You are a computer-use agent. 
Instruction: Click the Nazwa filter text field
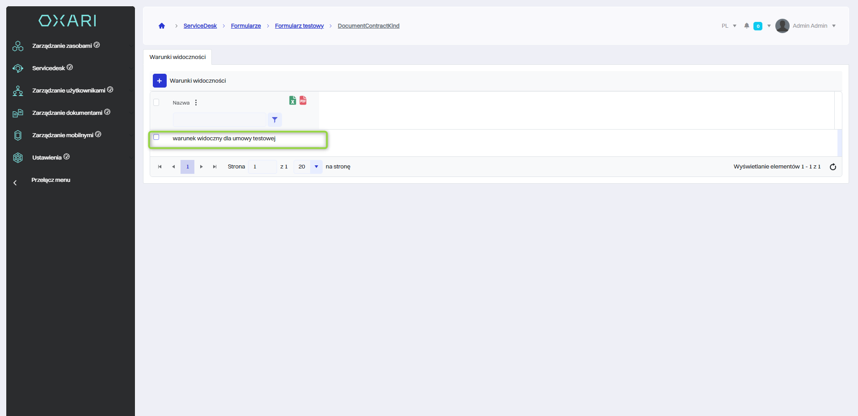point(219,120)
